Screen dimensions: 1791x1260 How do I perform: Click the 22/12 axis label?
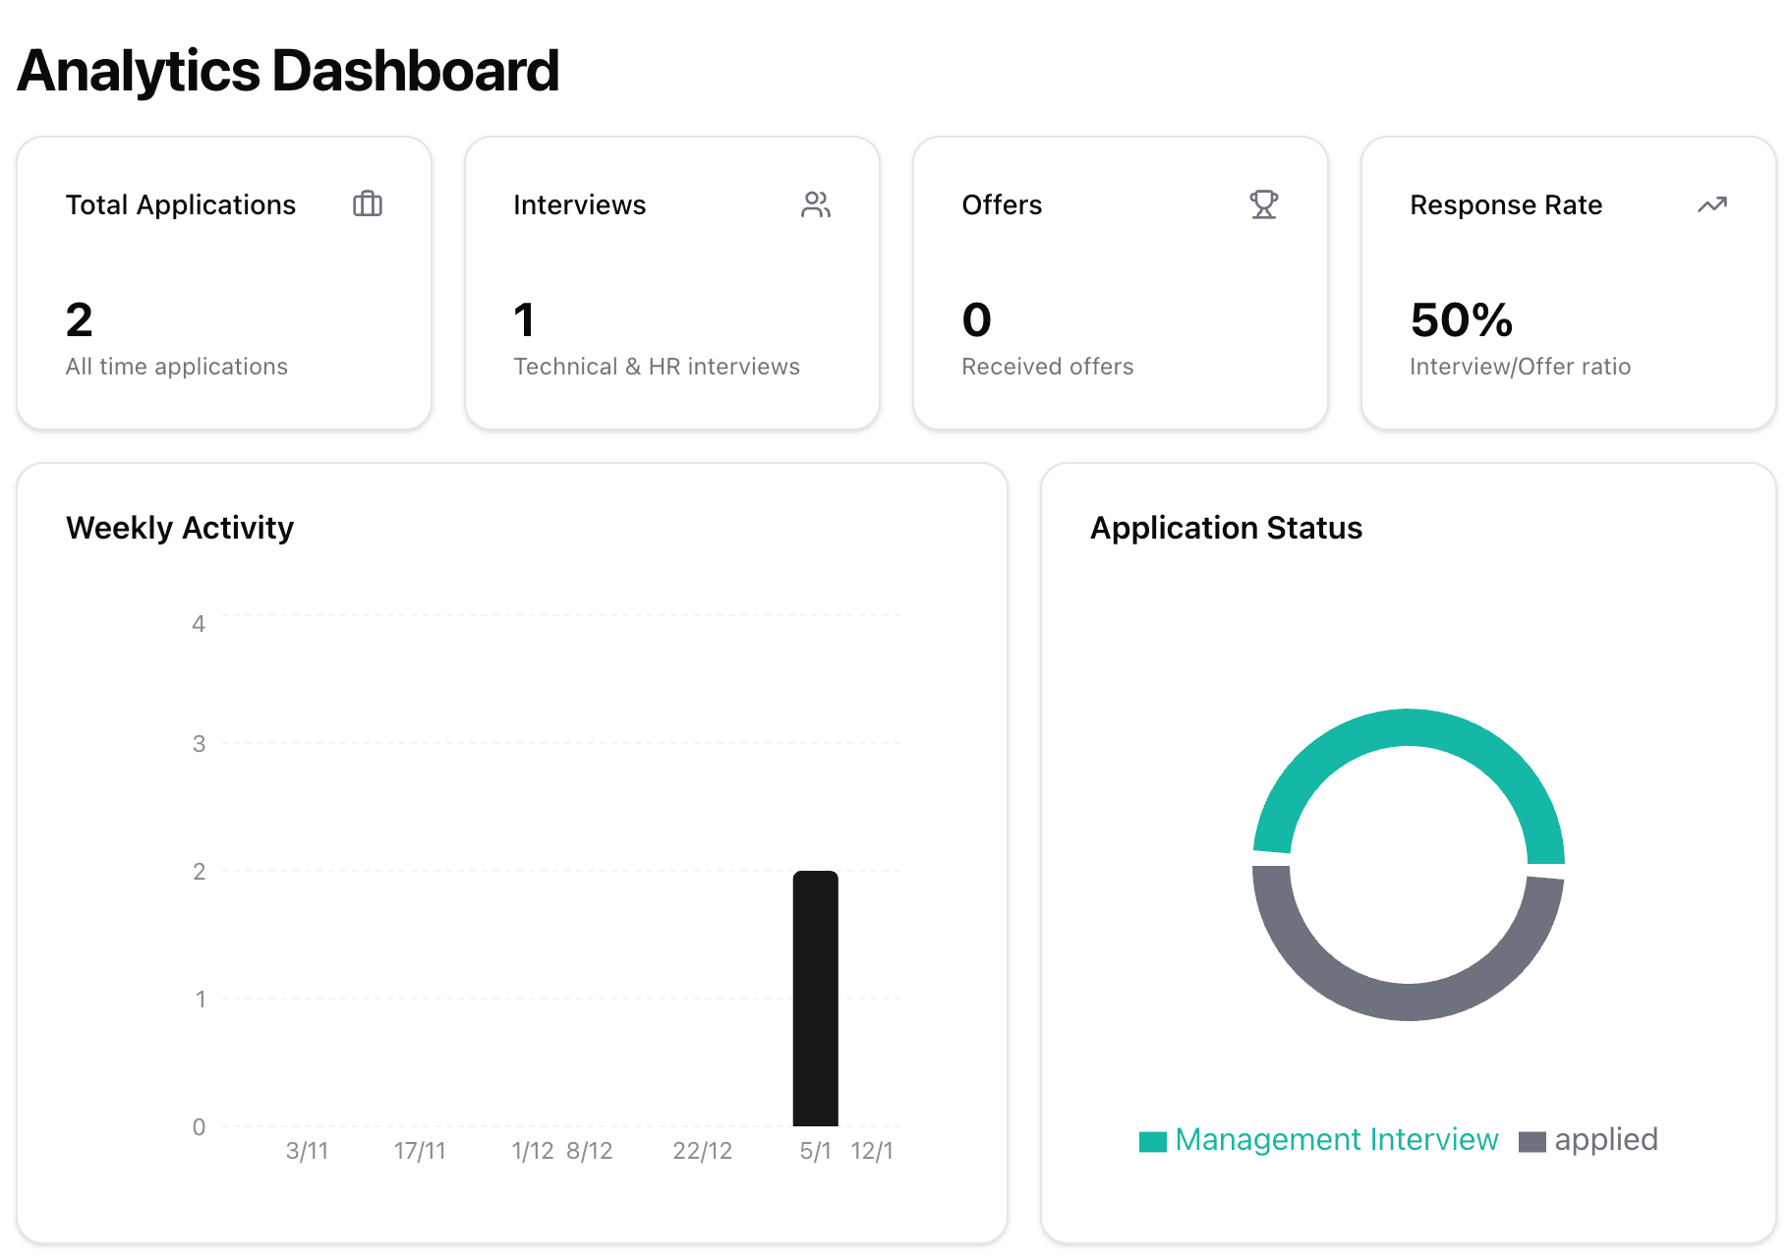[x=702, y=1150]
